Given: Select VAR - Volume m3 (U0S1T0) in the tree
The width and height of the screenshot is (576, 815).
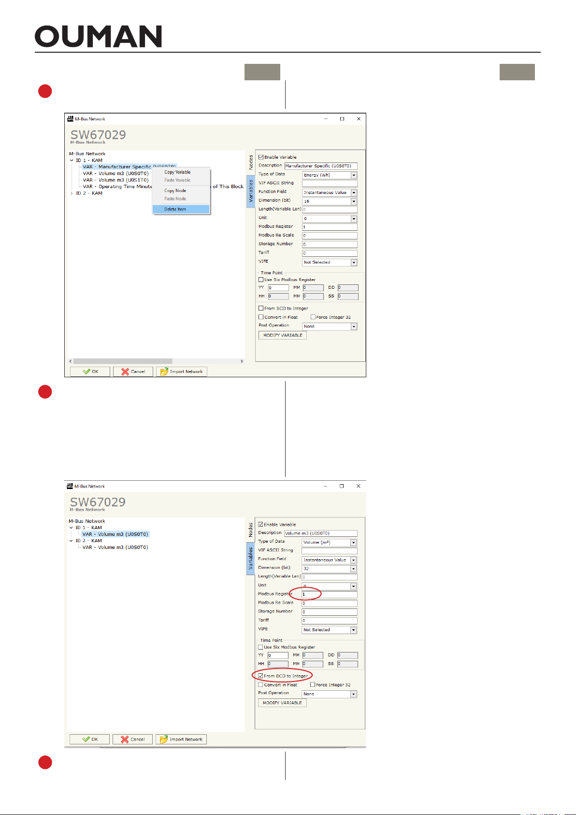Looking at the screenshot, I should 115,180.
